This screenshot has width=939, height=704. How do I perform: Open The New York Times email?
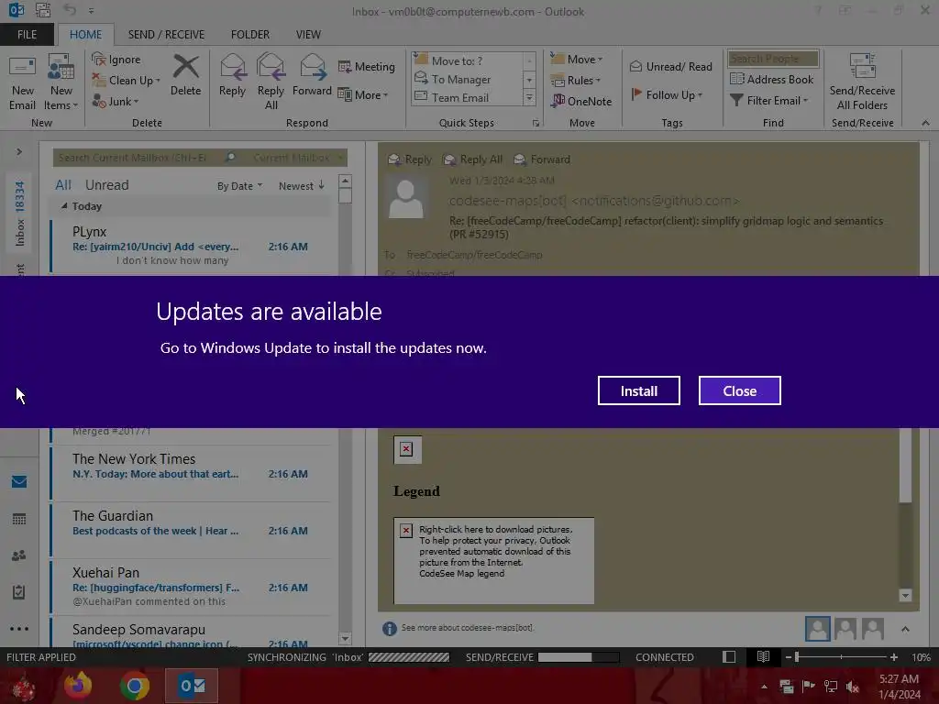tap(191, 473)
